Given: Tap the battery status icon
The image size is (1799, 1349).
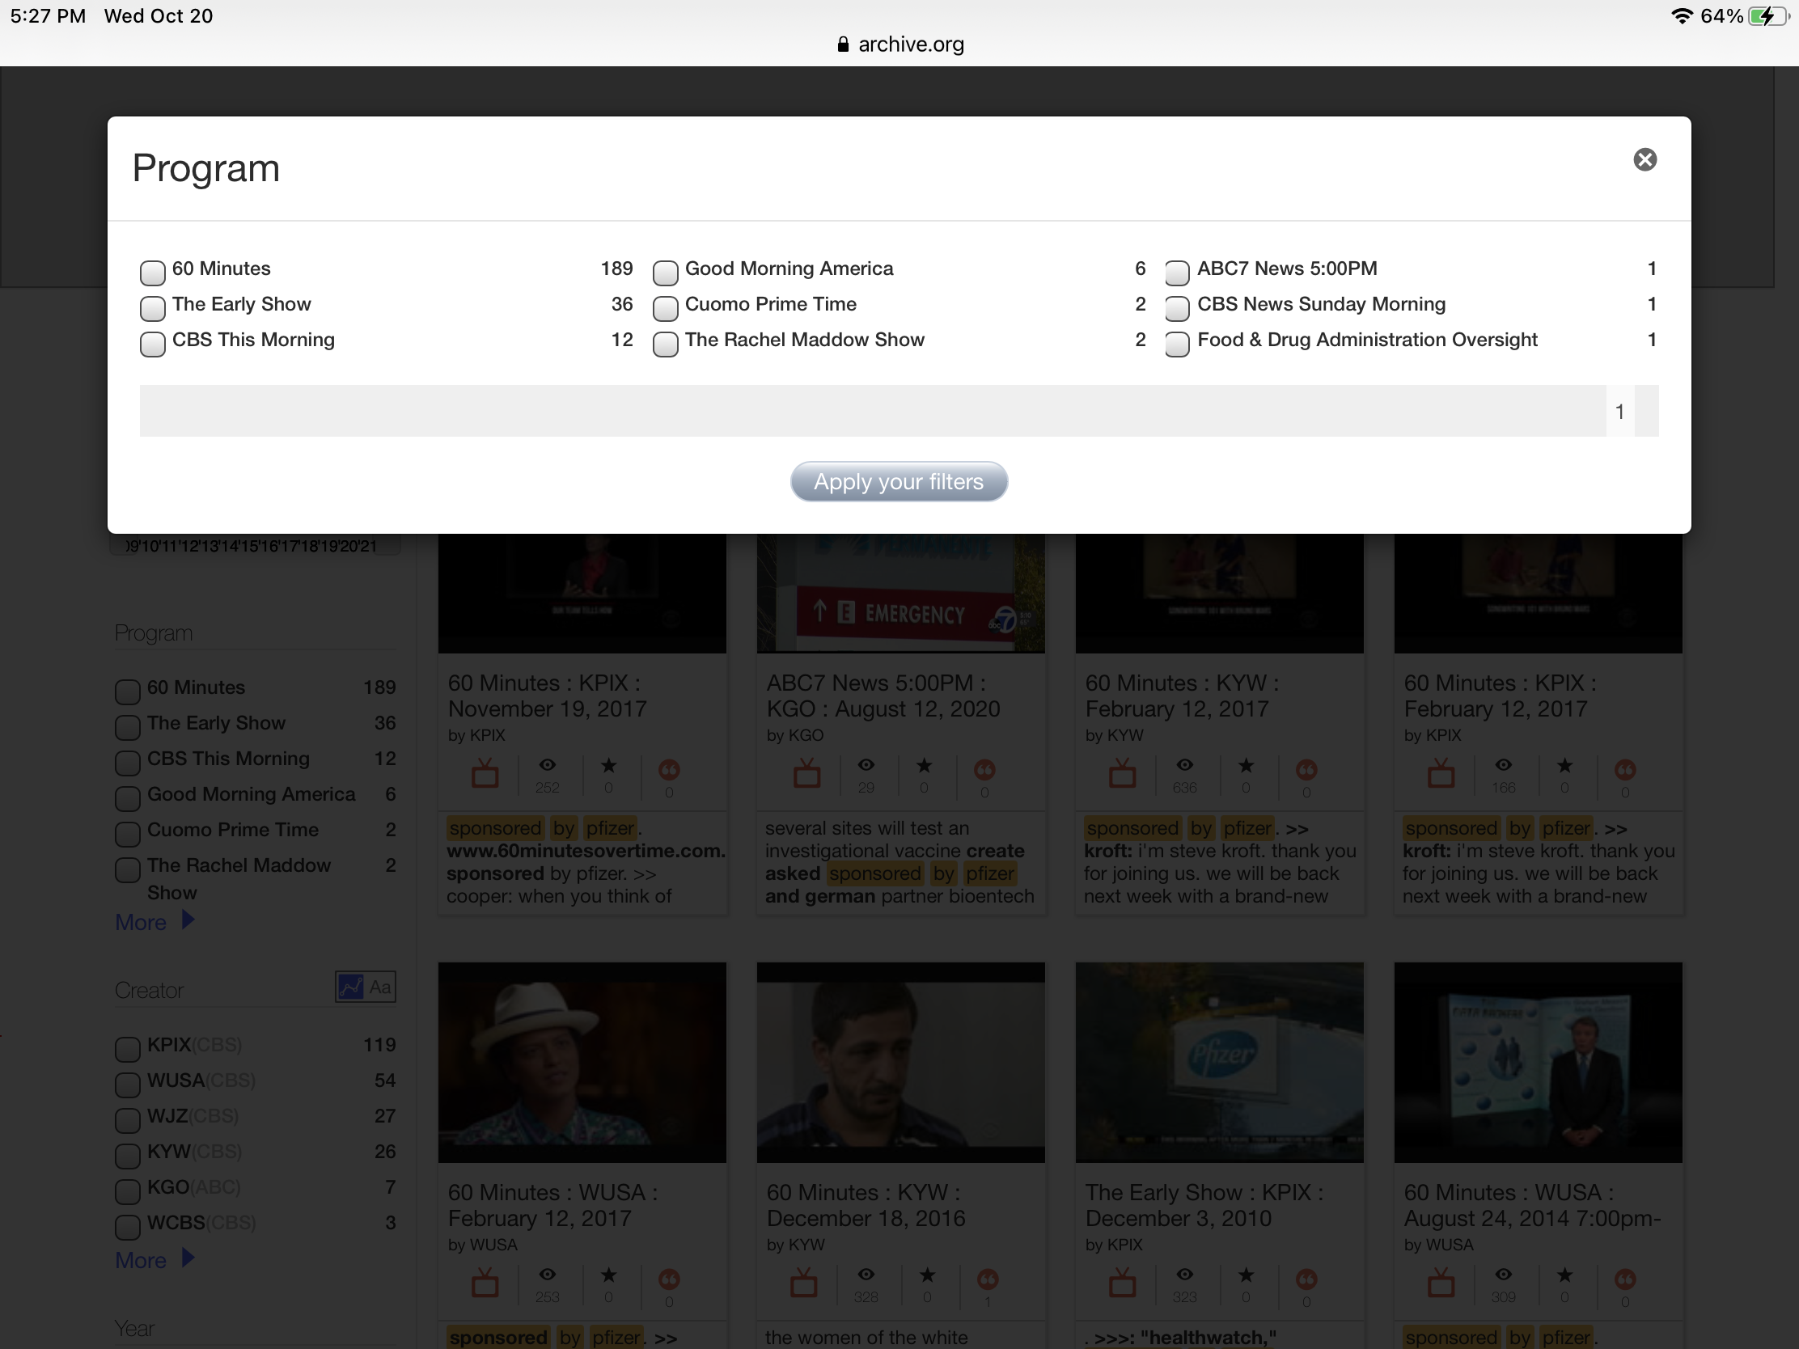Looking at the screenshot, I should pos(1768,16).
